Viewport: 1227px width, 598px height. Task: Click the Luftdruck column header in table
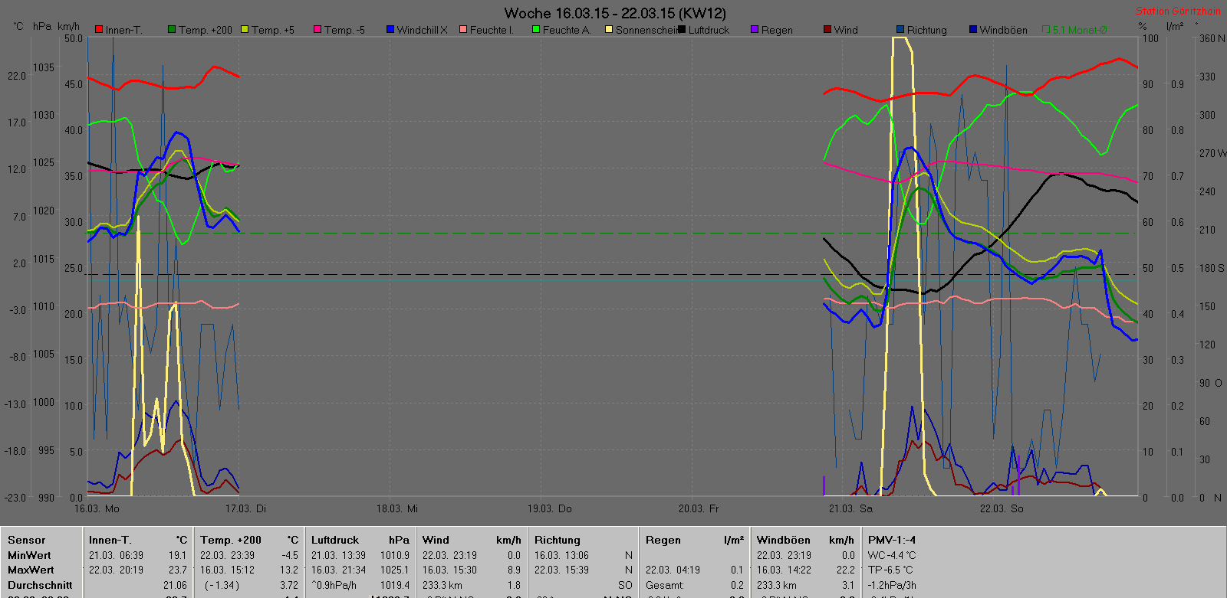(x=335, y=540)
